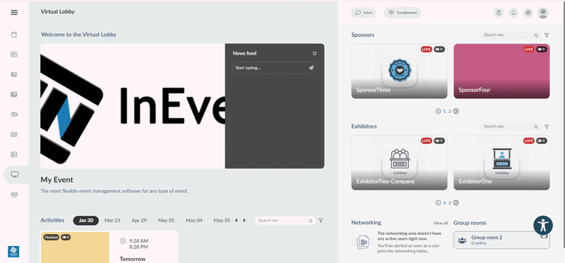
Task: Click the Welcome to the Virtual Lobby heading
Action: 78,35
